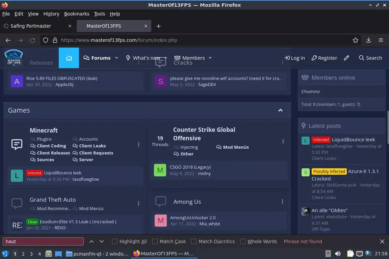This screenshot has height=259, width=389.
Task: Close the MasterOf13FPS tab
Action: (x=146, y=26)
